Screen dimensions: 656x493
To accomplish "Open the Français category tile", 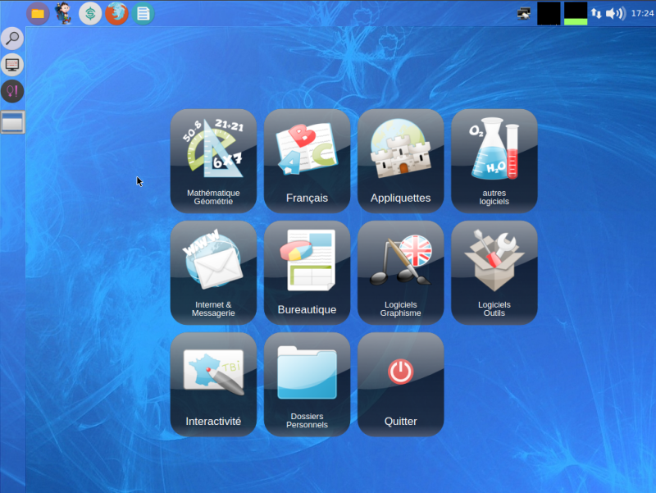I will click(307, 161).
